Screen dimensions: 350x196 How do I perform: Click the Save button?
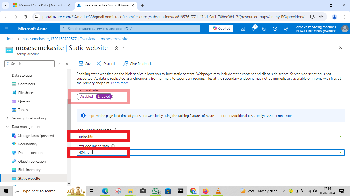[x=86, y=64]
